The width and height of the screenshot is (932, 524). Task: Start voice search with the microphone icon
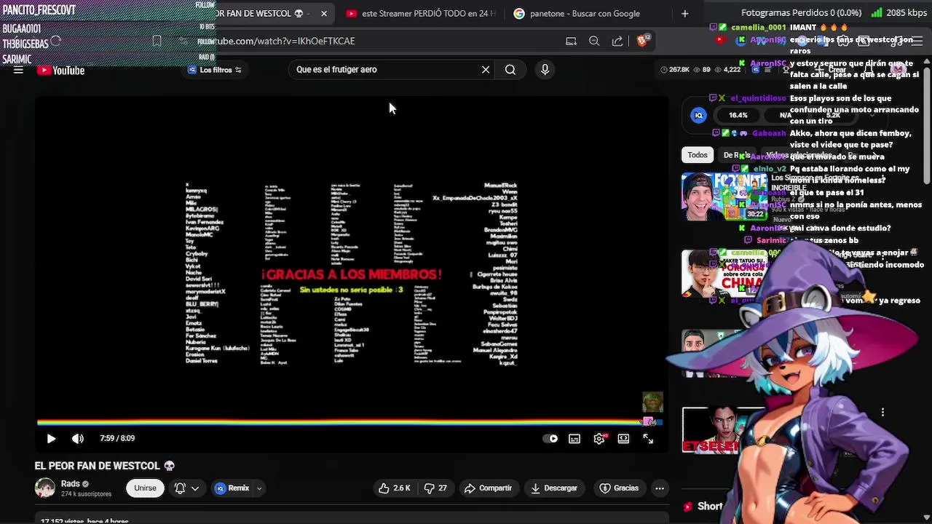coord(545,70)
